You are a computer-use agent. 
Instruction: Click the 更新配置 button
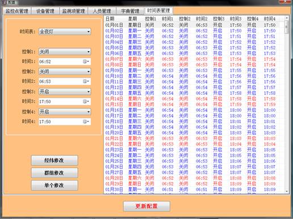146,206
